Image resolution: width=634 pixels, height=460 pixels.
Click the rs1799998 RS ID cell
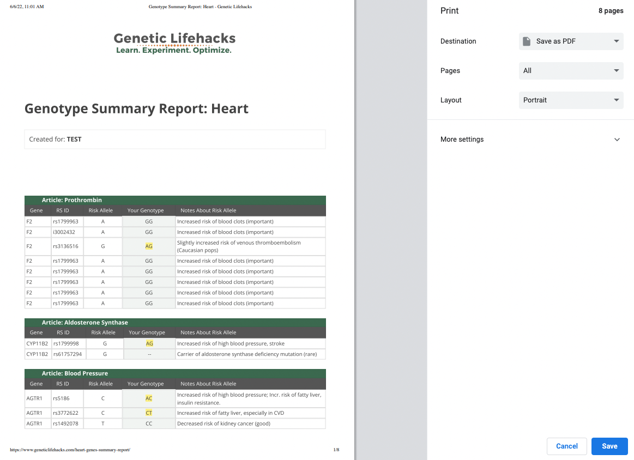click(69, 343)
